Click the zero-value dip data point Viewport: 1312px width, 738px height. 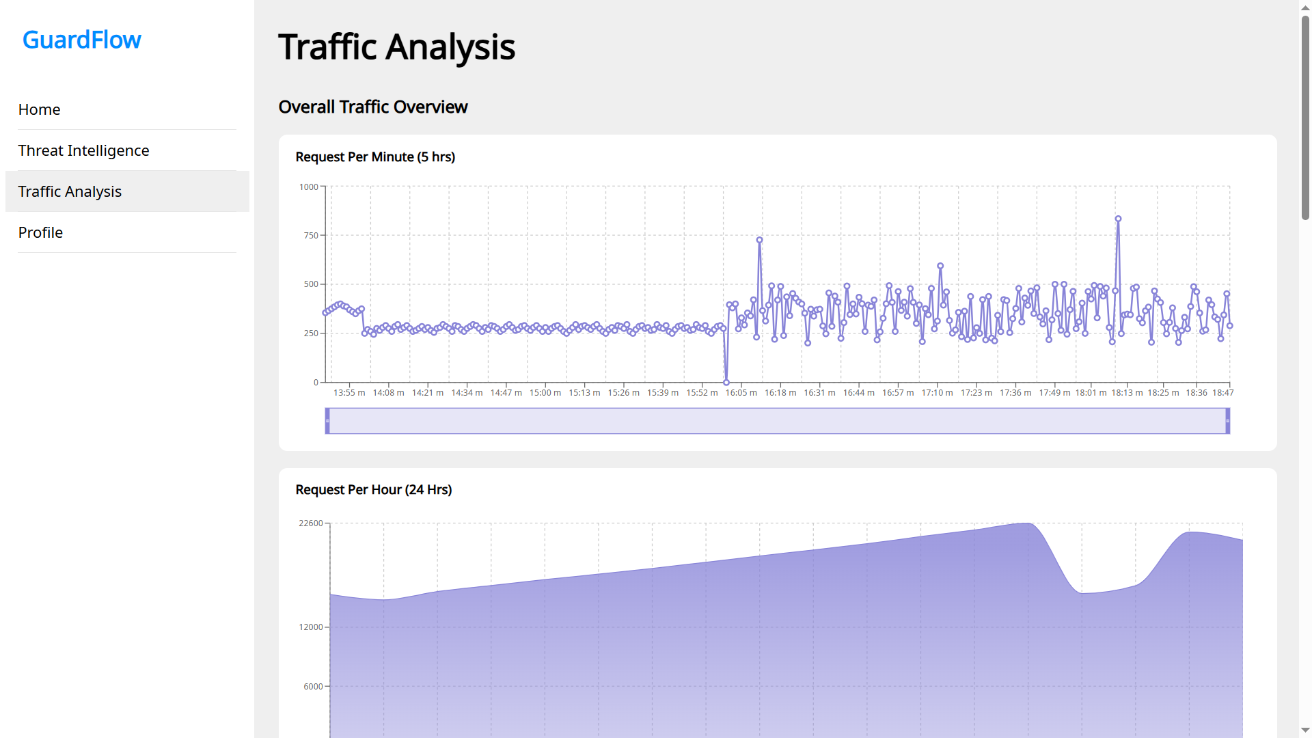pos(726,383)
